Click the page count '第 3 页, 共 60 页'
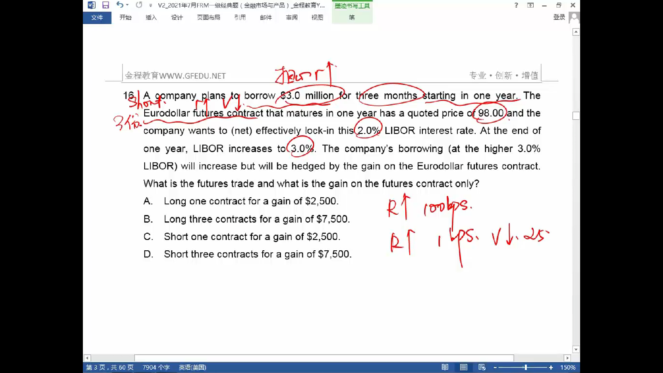Viewport: 663px width, 373px height. point(110,367)
